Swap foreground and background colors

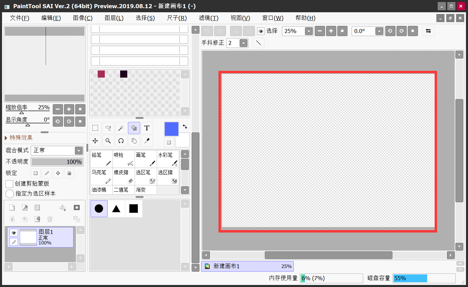(x=185, y=126)
